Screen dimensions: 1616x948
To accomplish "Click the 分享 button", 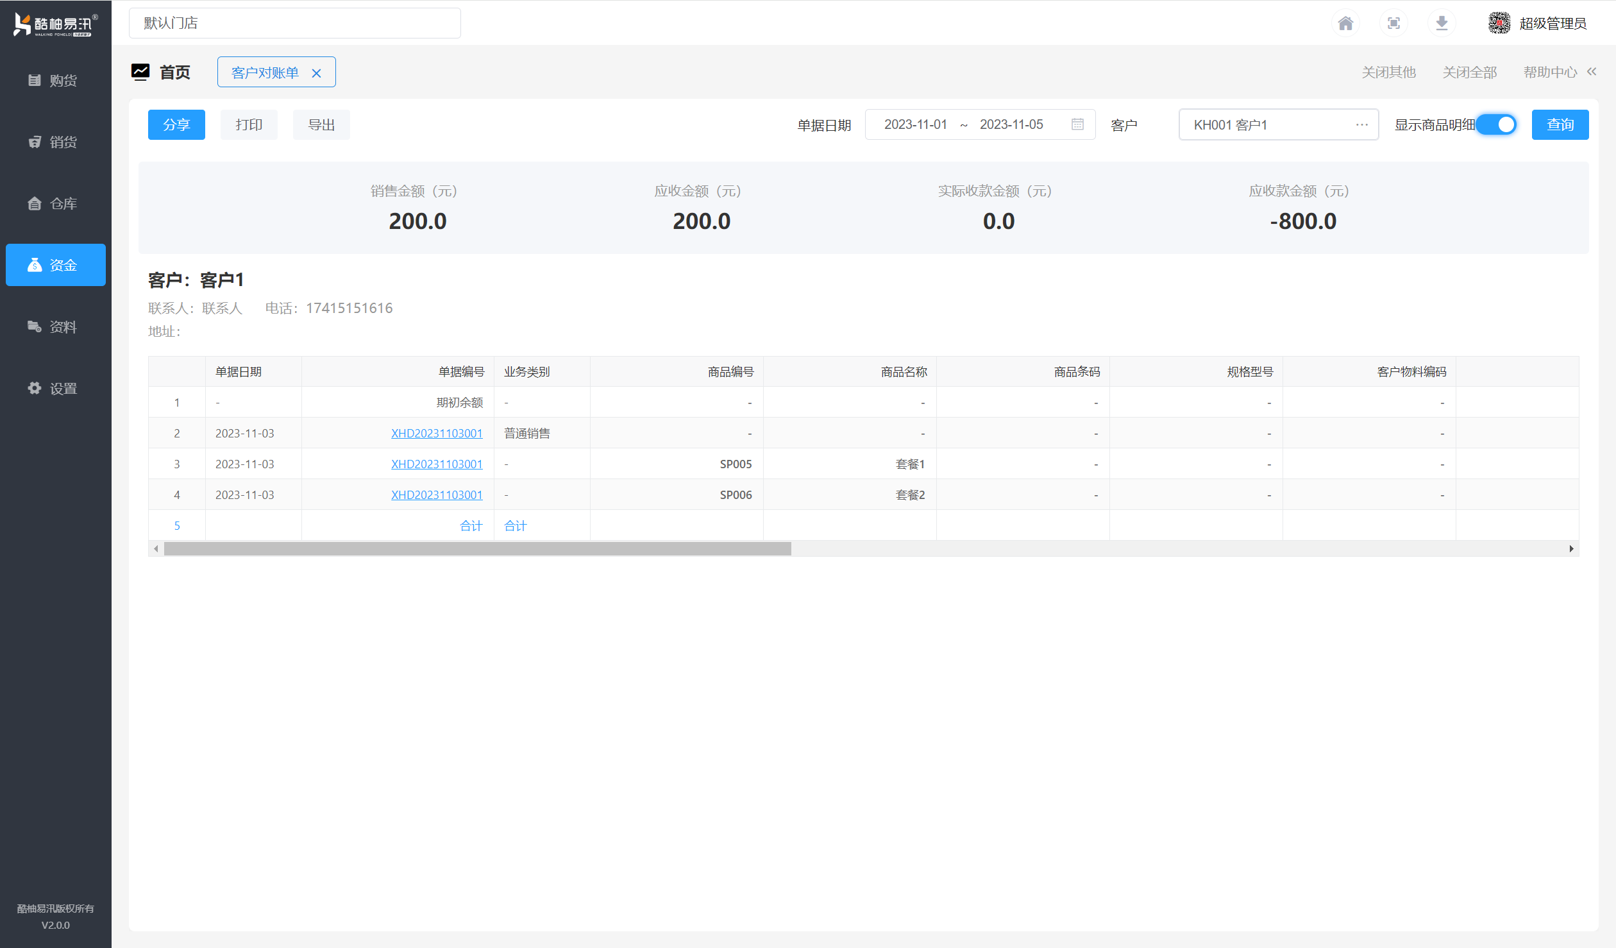I will [176, 124].
